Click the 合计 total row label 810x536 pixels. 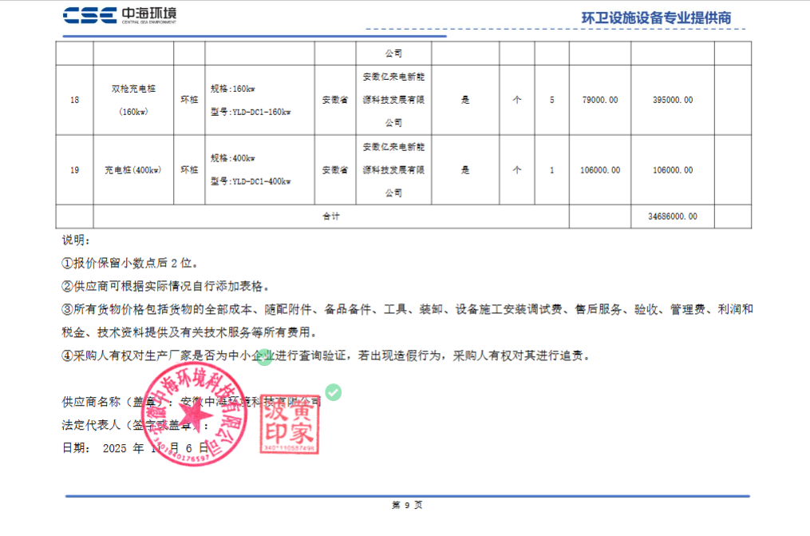[x=330, y=216]
